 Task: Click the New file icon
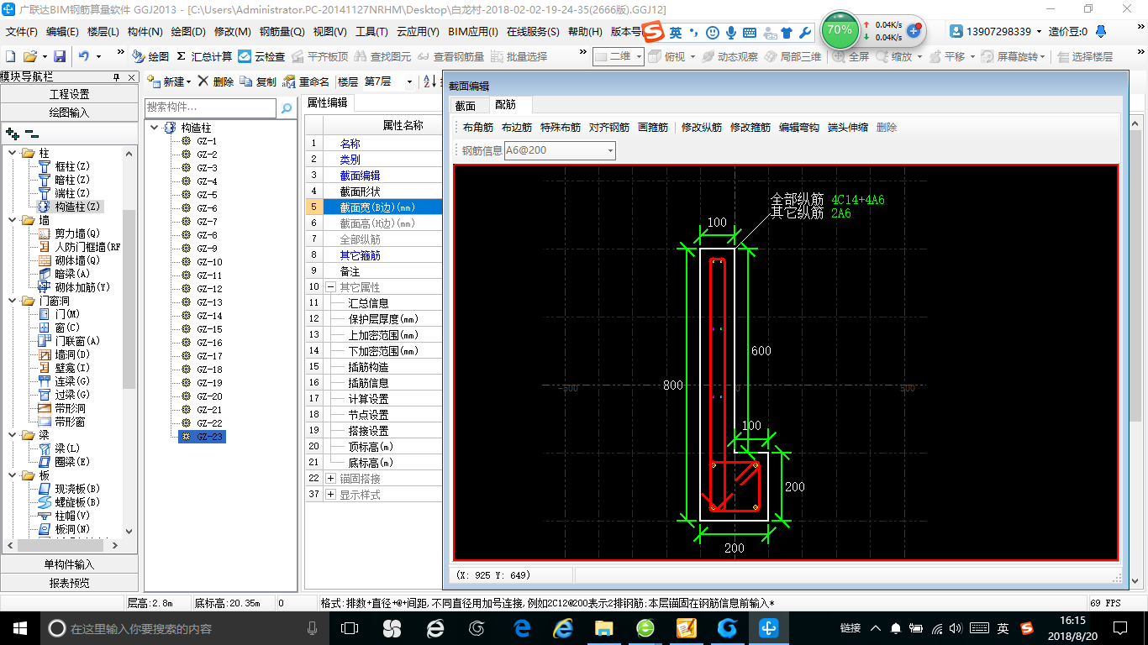[11, 56]
